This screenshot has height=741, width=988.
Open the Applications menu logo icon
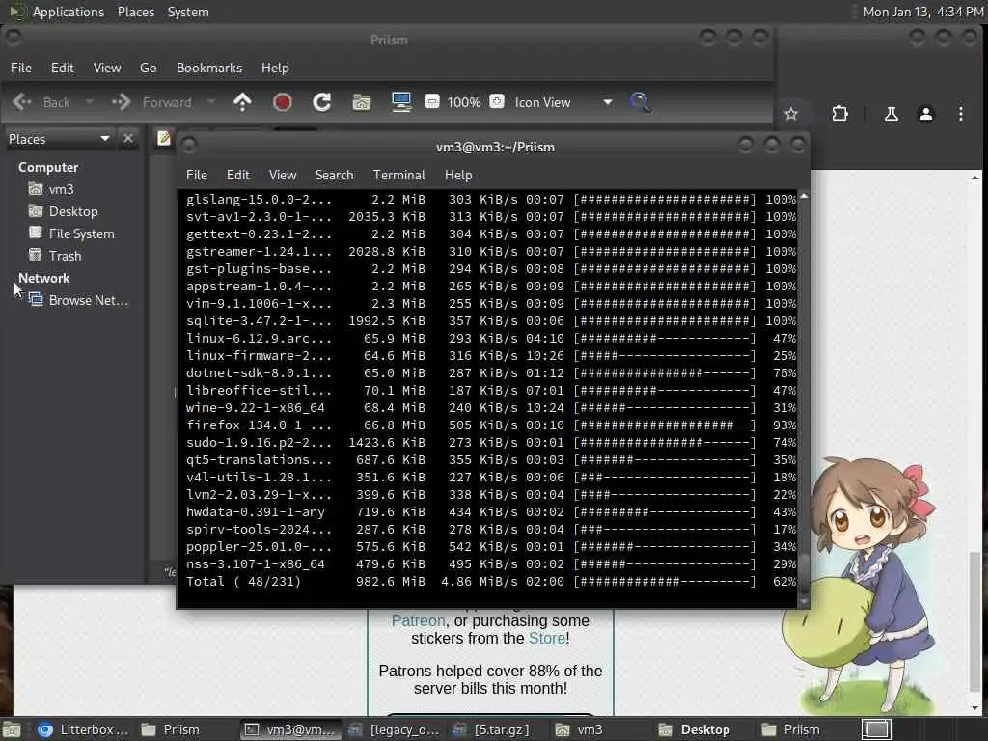16,12
